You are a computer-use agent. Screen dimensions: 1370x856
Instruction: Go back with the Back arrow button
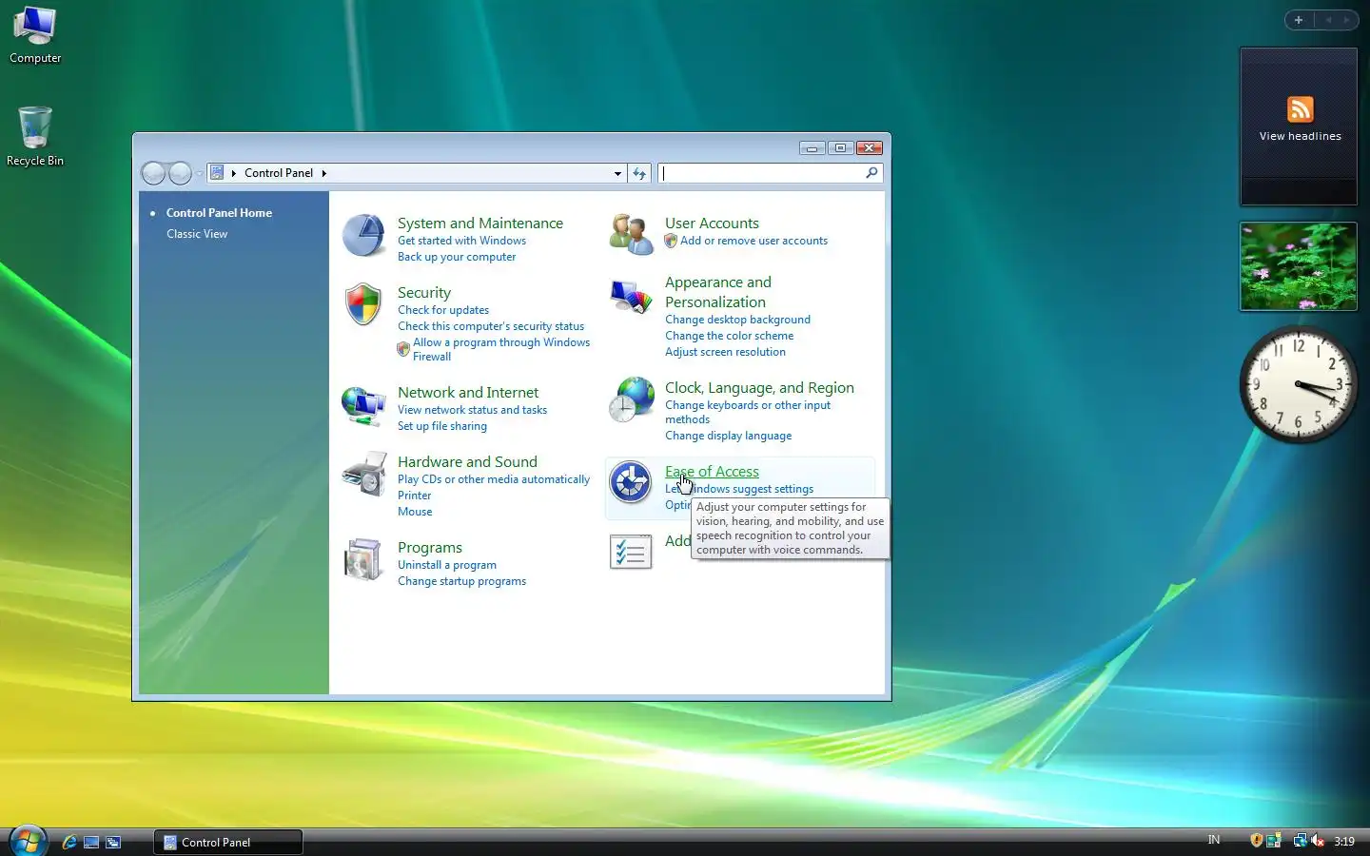(153, 173)
